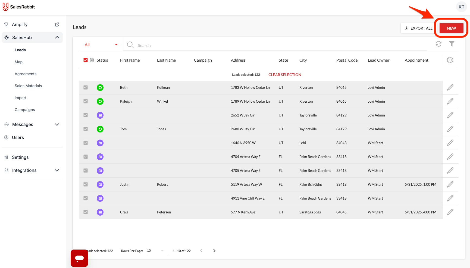Toggle checkbox for 4704 Artesa Way E row
The height and width of the screenshot is (268, 470).
(86, 157)
